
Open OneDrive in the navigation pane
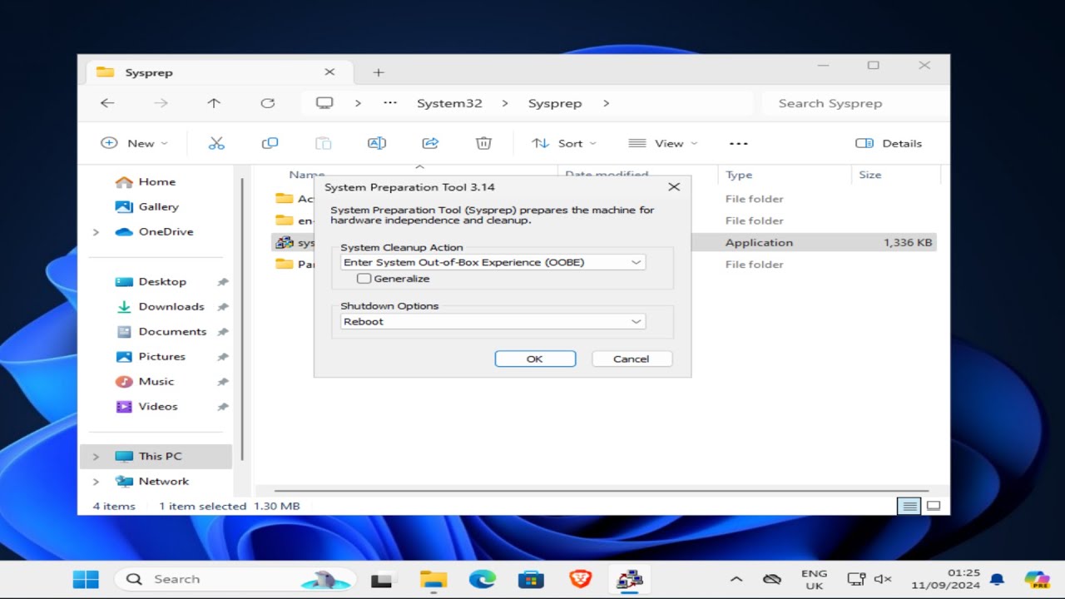click(x=166, y=231)
